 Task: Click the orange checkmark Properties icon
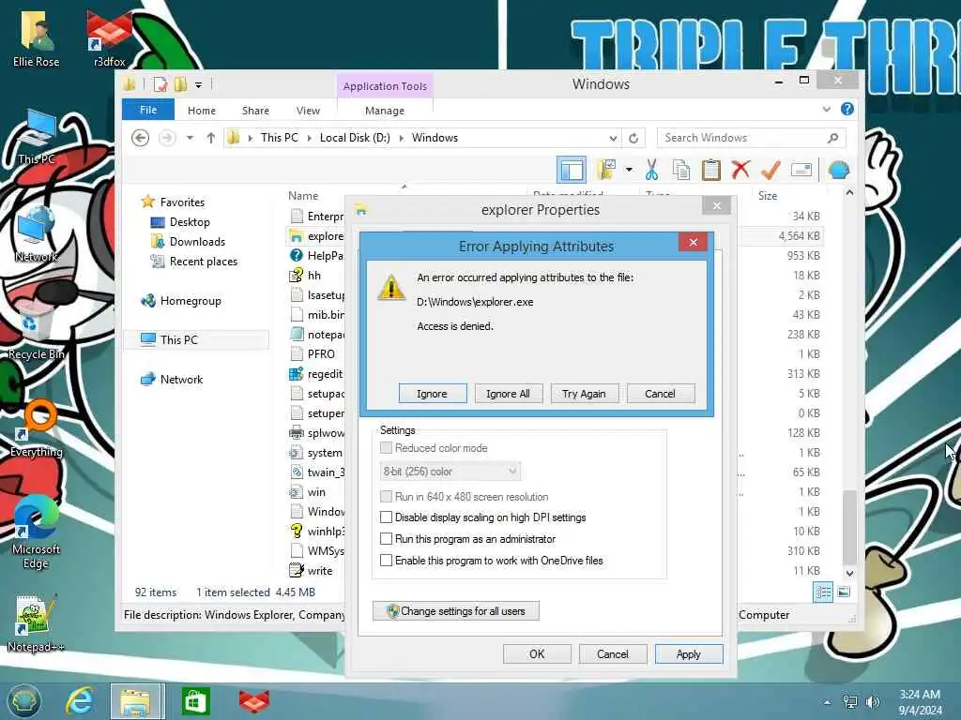pos(770,170)
